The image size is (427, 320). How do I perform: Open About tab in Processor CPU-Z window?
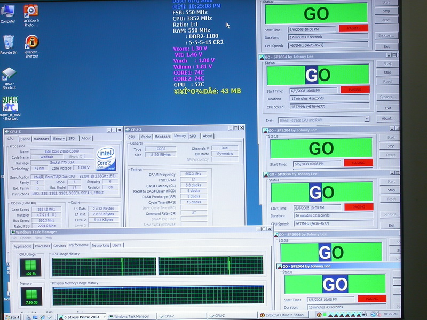pos(86,138)
